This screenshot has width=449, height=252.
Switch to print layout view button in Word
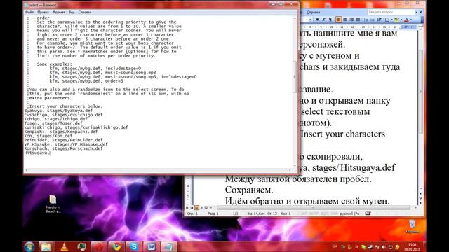196,207
